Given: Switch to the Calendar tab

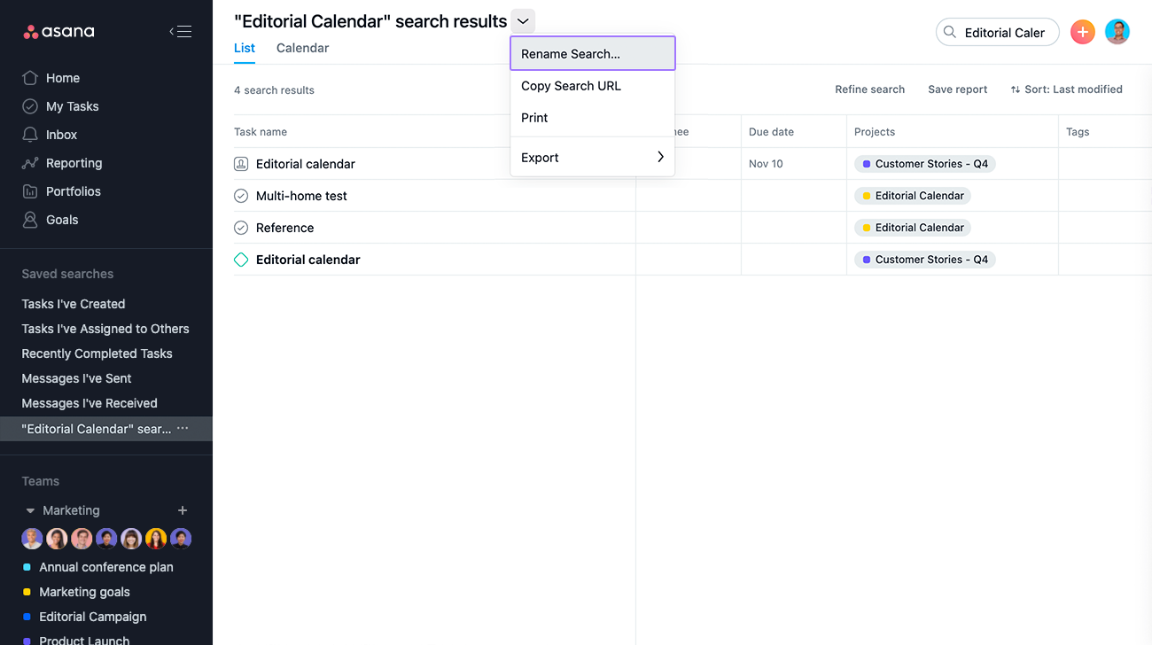Looking at the screenshot, I should point(302,48).
